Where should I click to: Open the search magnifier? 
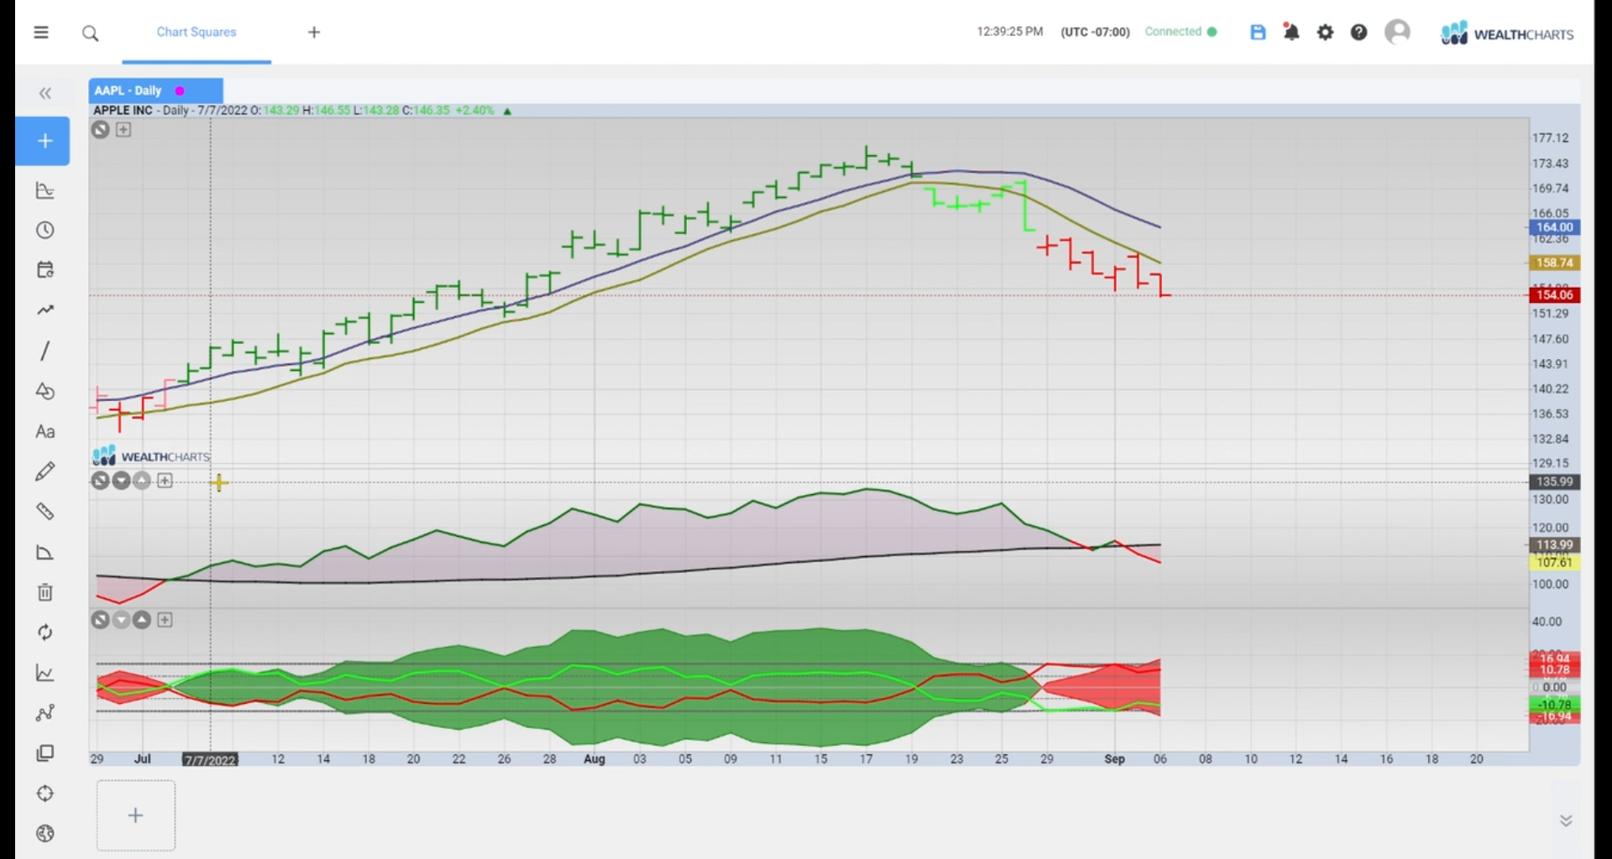point(91,34)
